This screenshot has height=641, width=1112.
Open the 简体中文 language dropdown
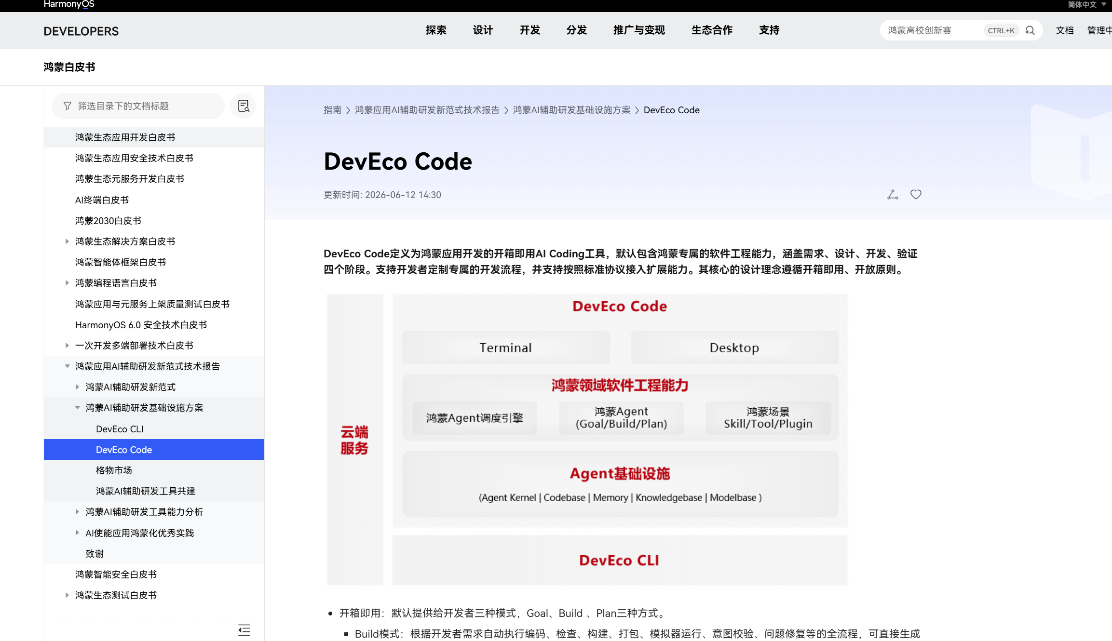coord(1086,4)
